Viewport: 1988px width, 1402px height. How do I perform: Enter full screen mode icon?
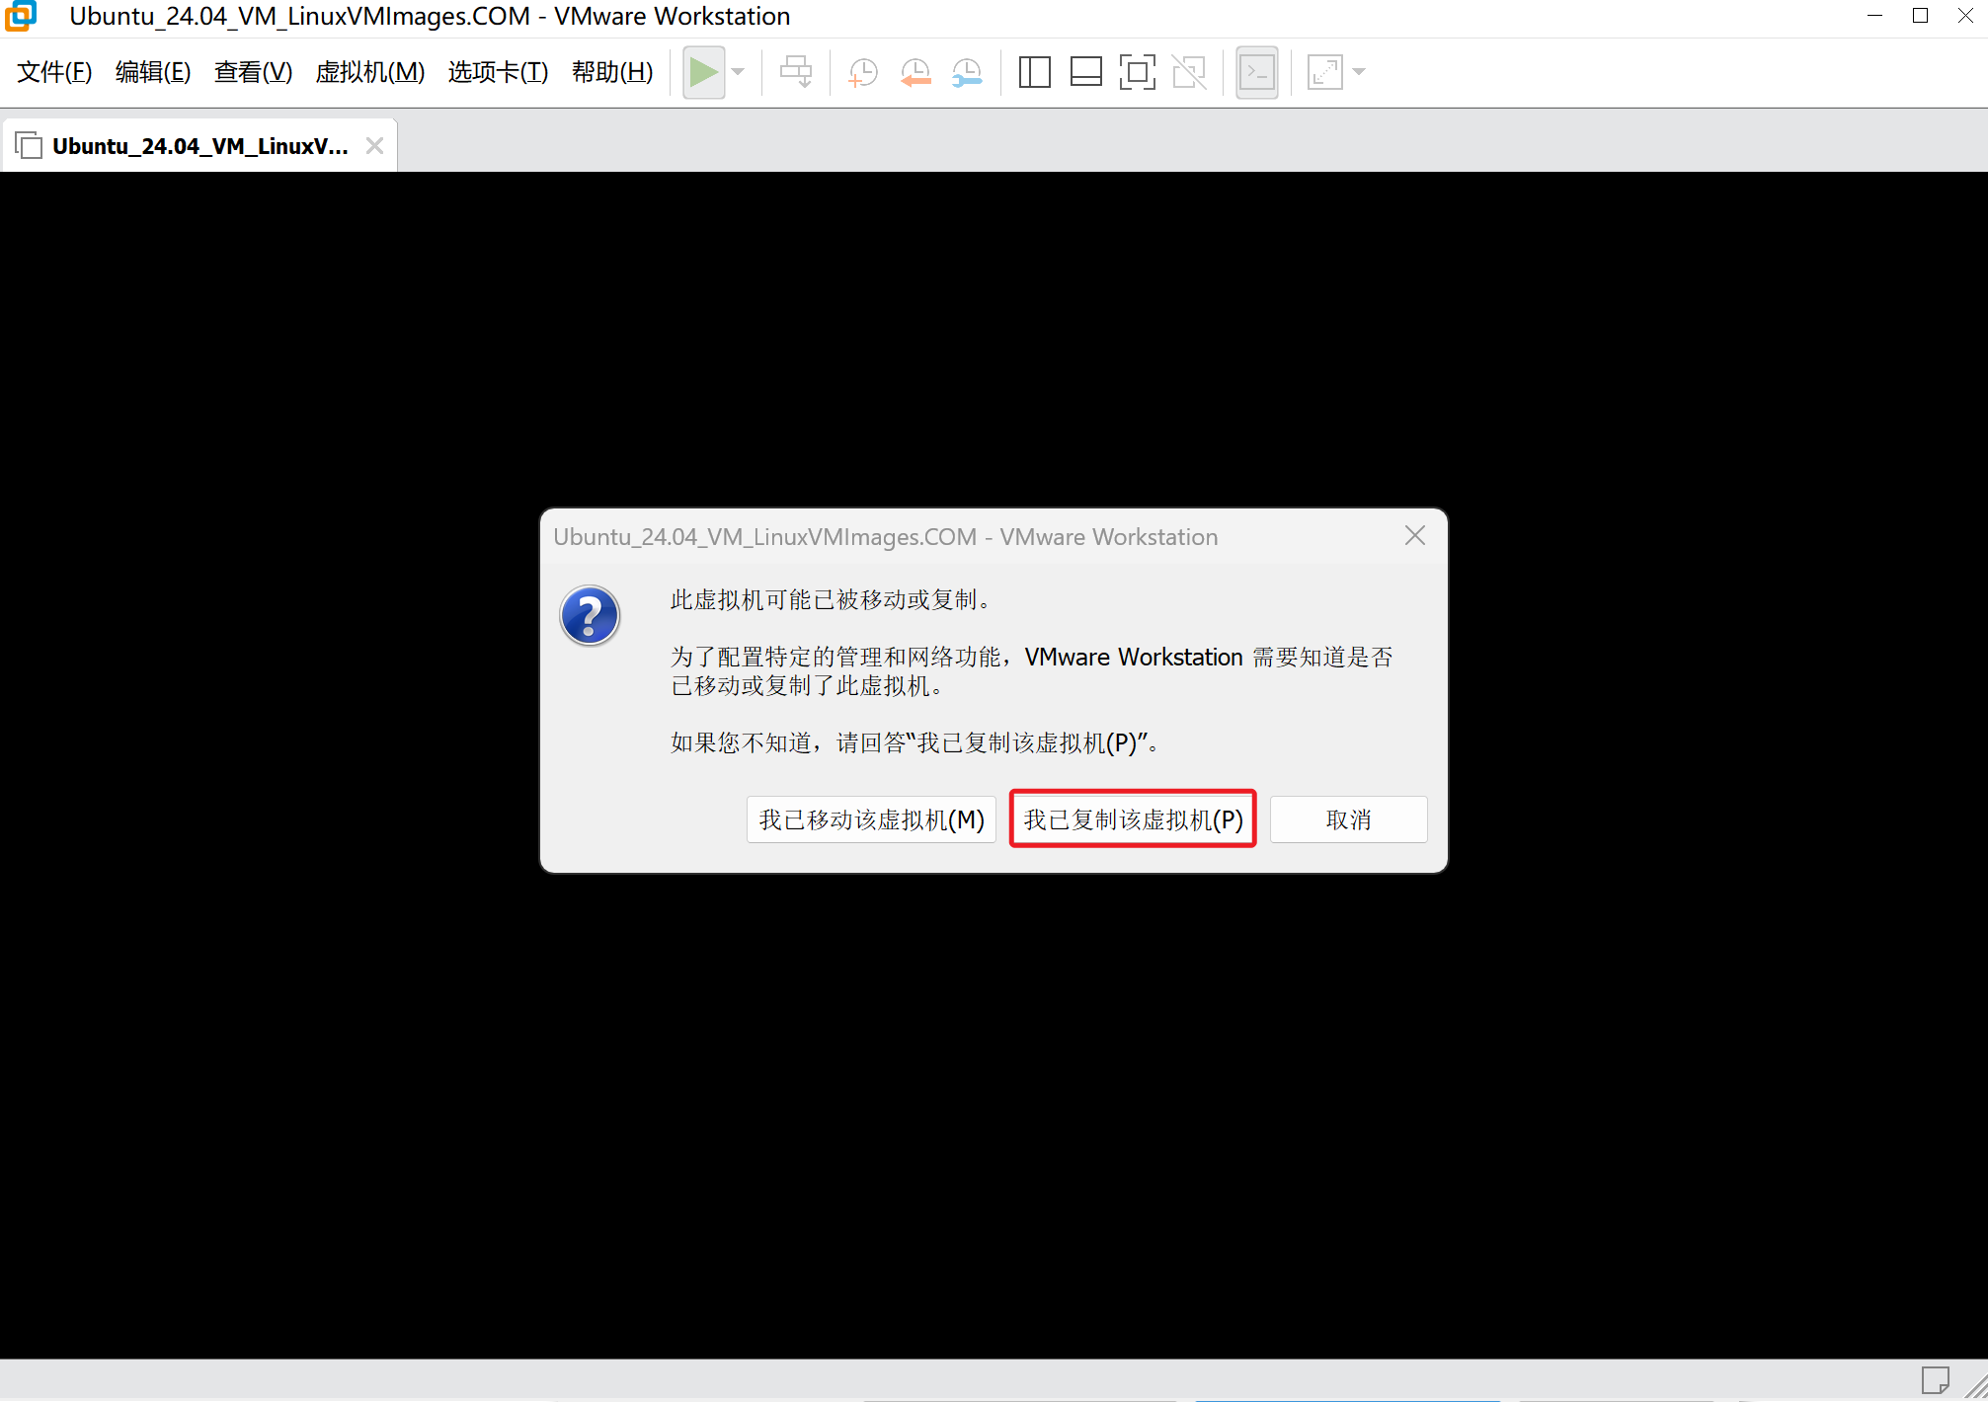point(1137,72)
